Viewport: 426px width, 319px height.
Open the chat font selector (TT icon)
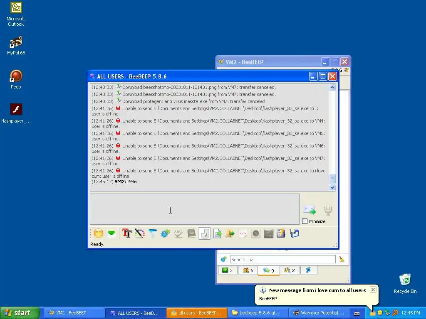[126, 233]
